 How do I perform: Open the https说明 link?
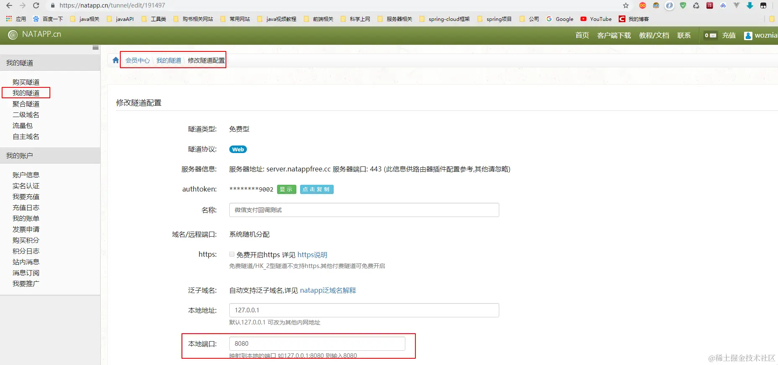point(312,255)
